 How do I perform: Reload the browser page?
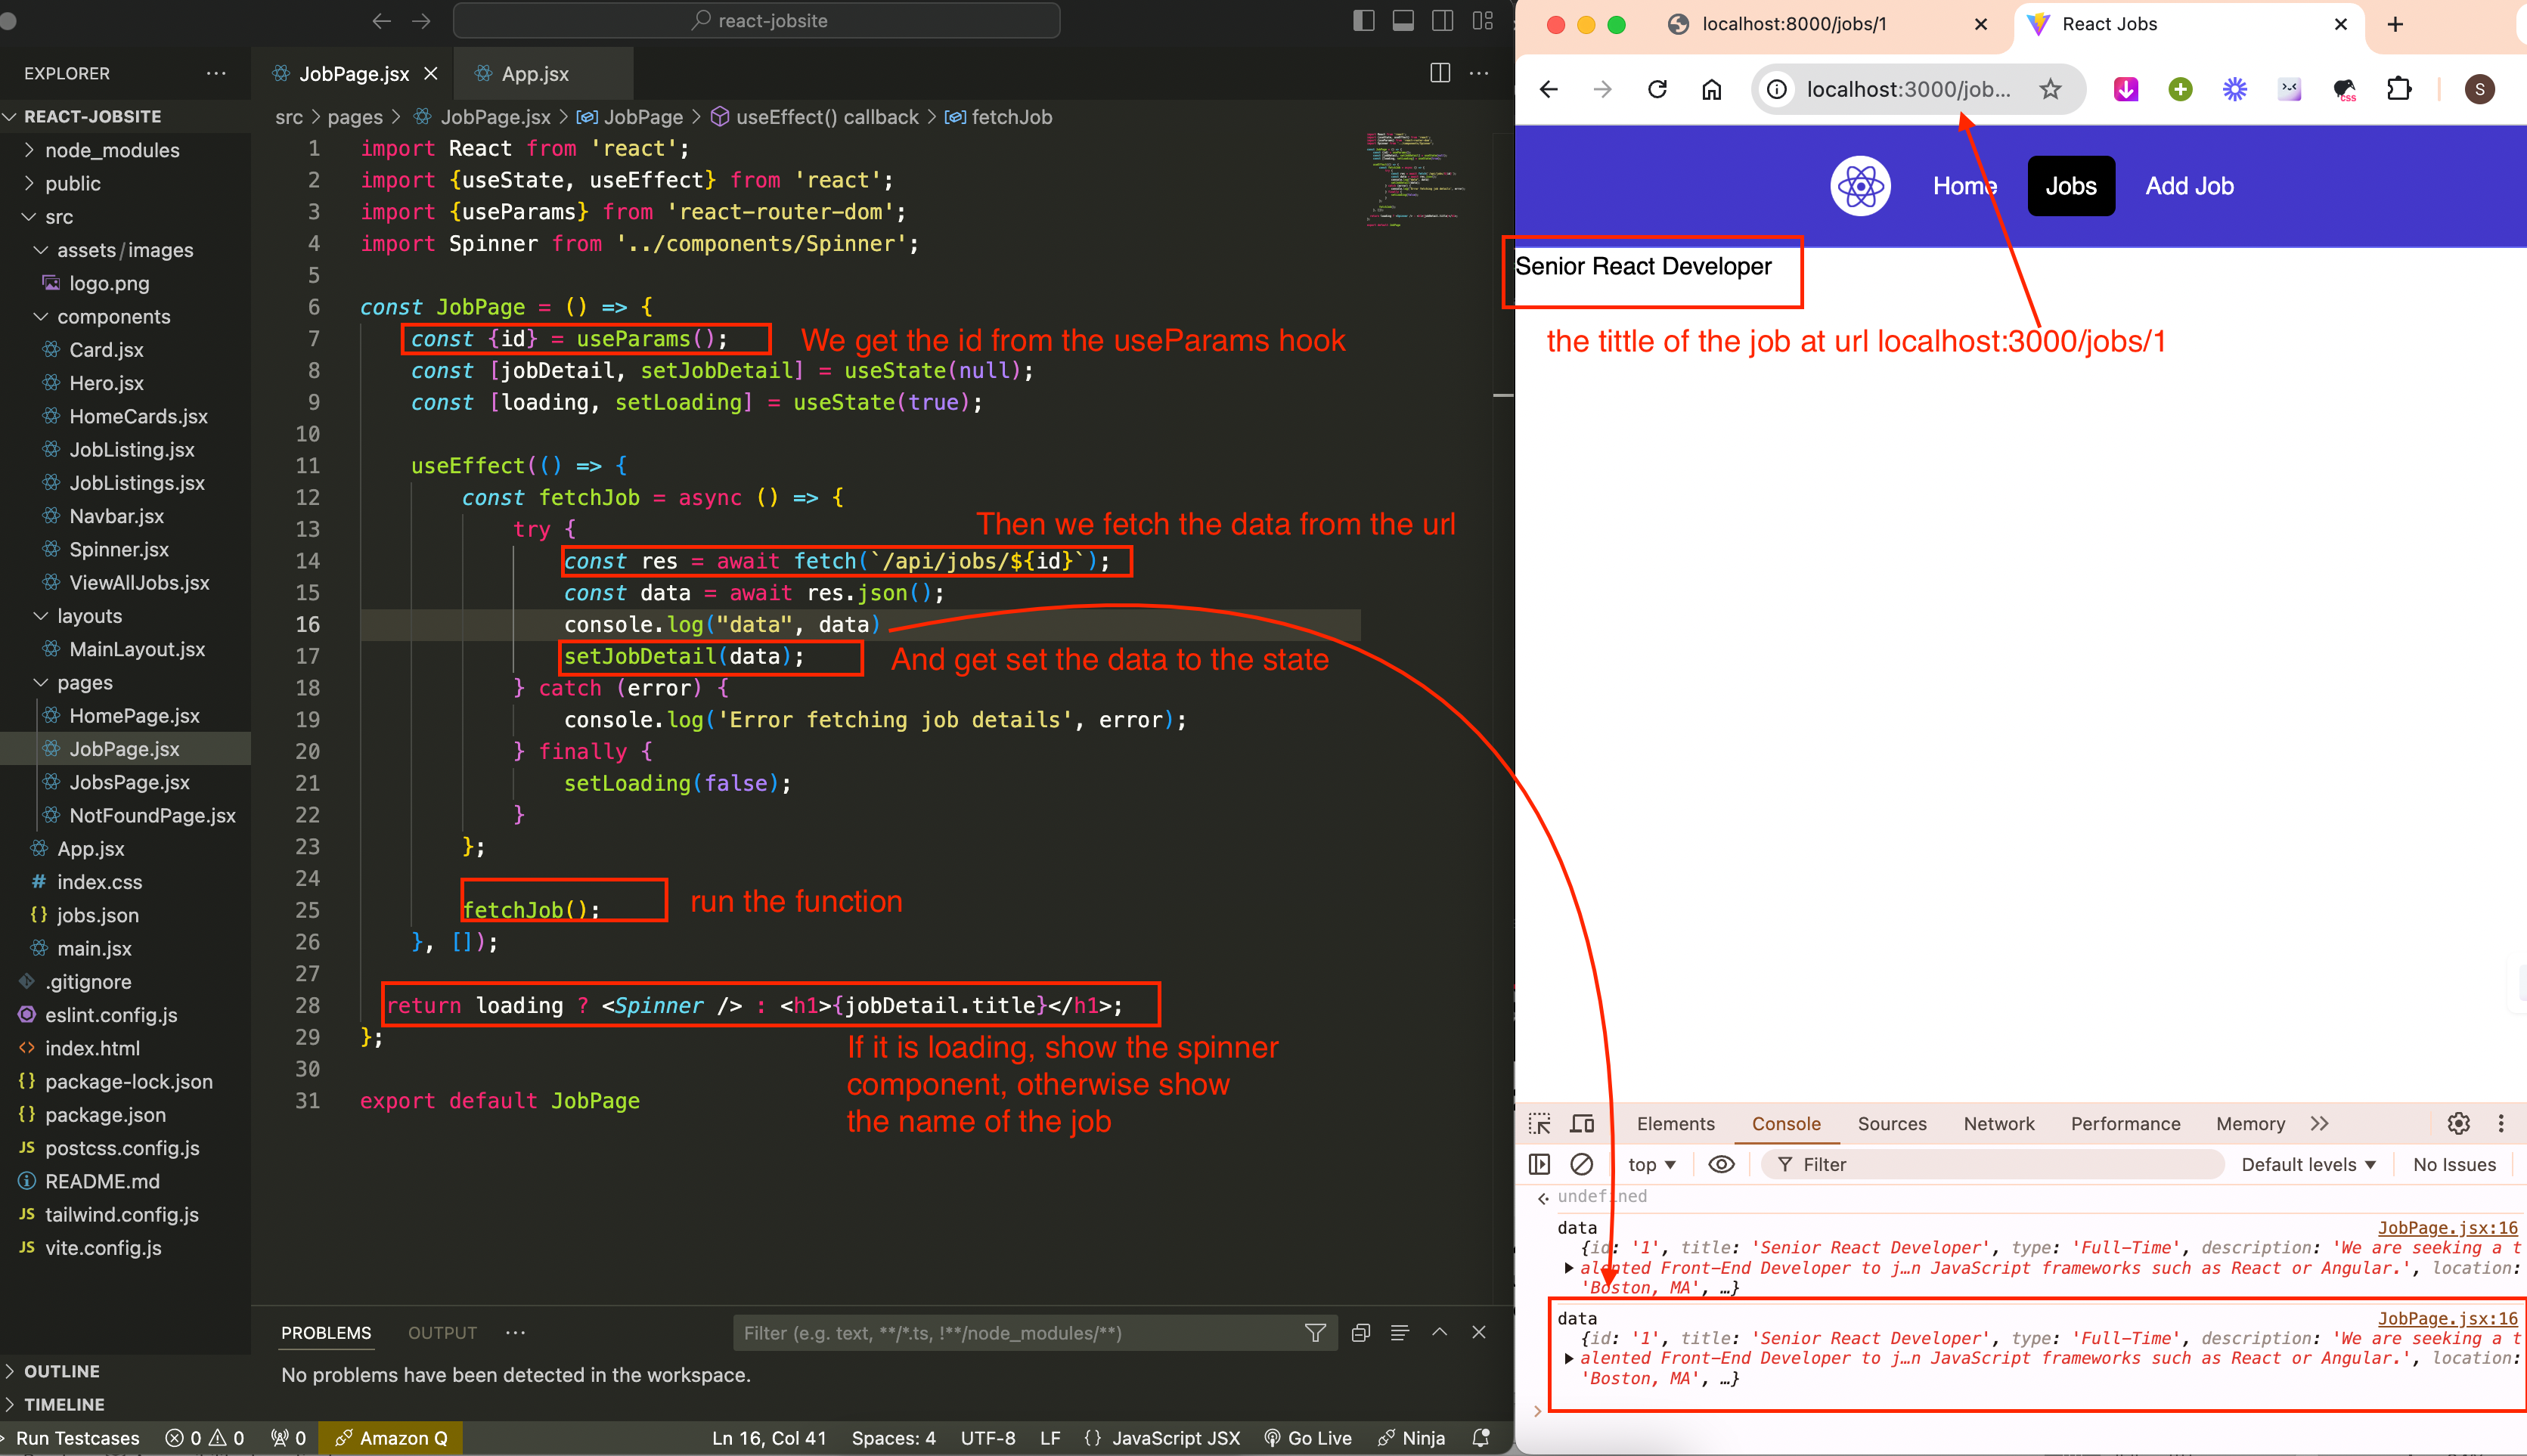tap(1657, 89)
